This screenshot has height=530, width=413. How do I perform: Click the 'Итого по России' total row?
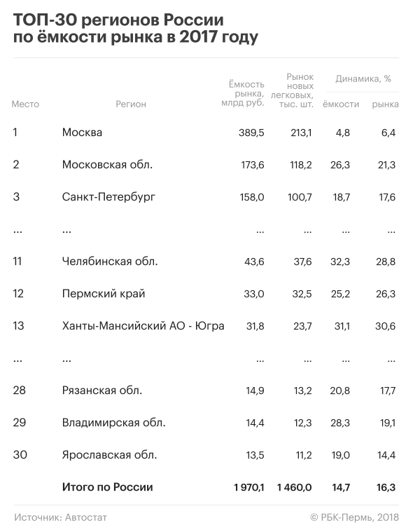206,487
